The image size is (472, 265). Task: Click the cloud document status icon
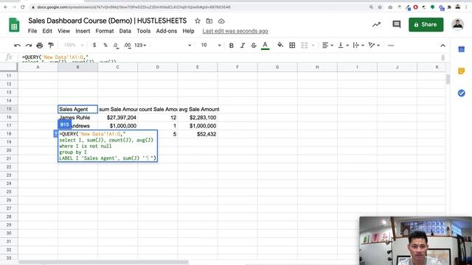221,21
